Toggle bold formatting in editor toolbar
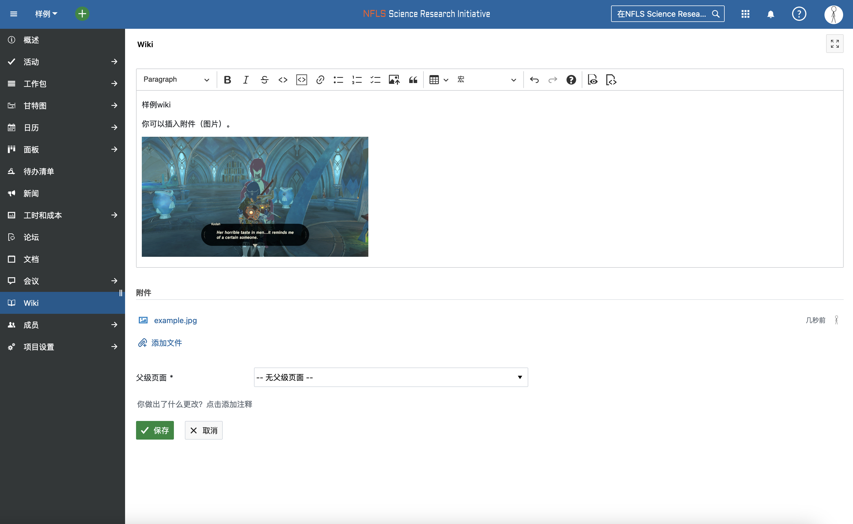The image size is (853, 524). 227,80
